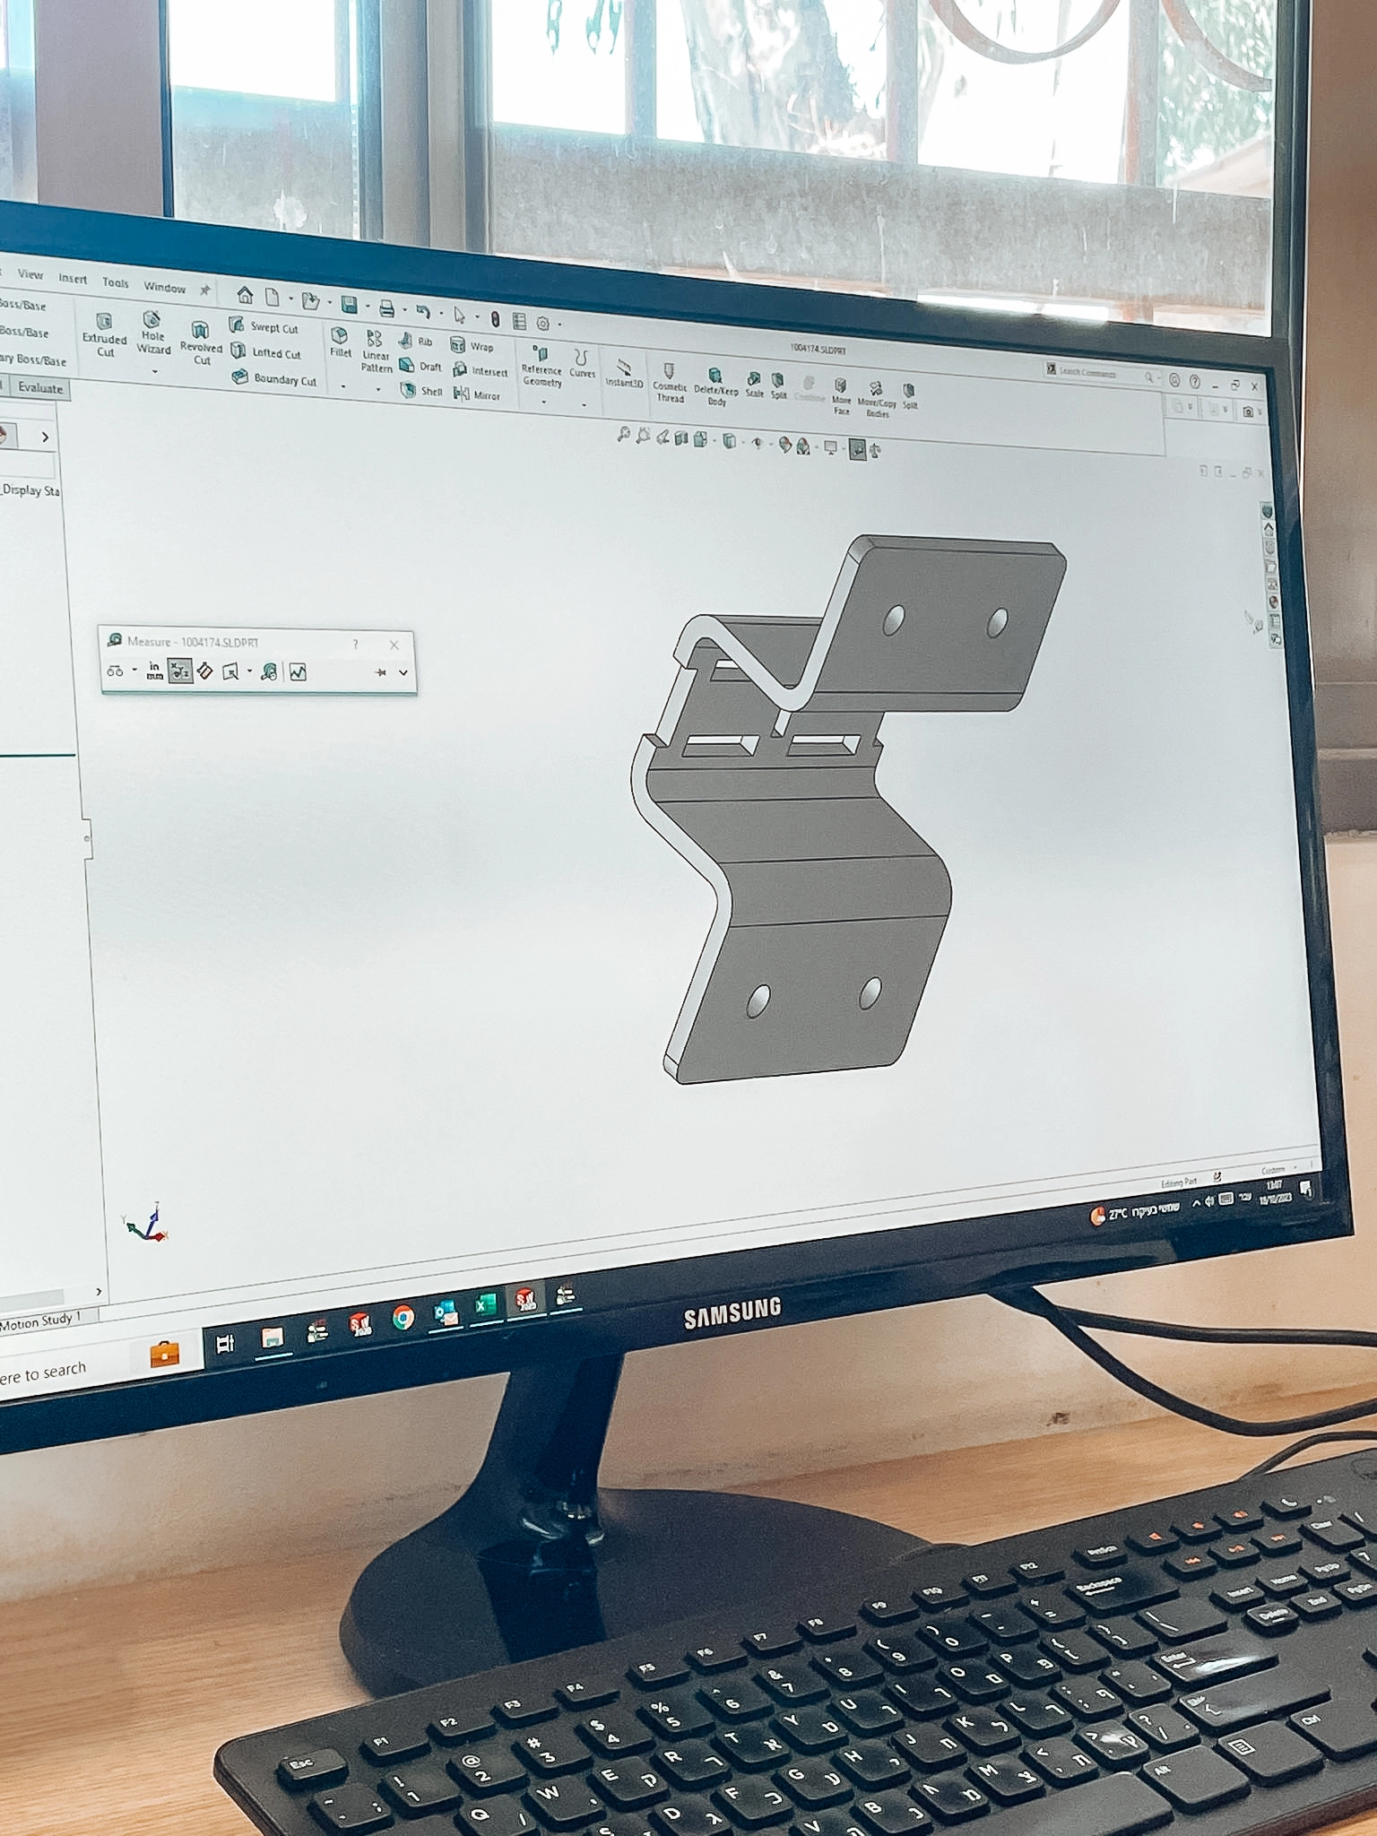Image resolution: width=1377 pixels, height=1836 pixels.
Task: Open the Insert menu
Action: point(73,279)
